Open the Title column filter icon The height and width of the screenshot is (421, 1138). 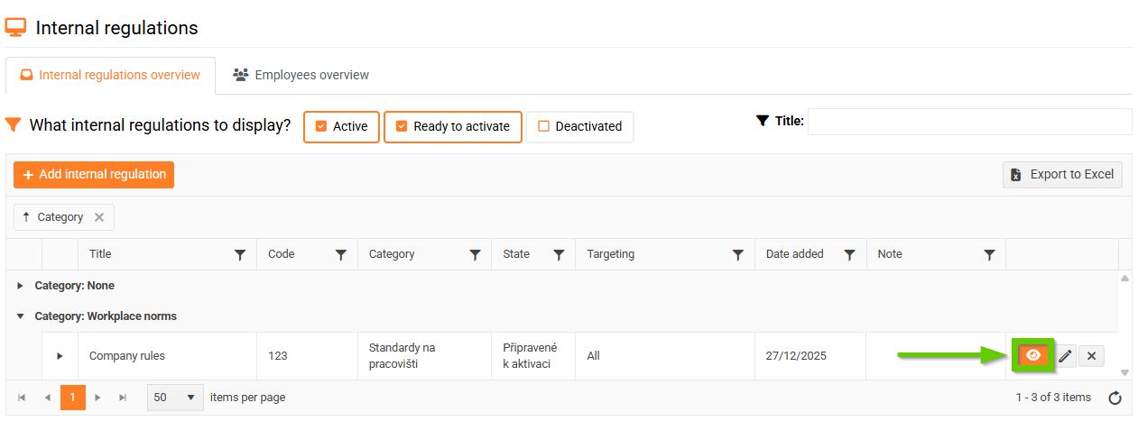click(x=240, y=255)
